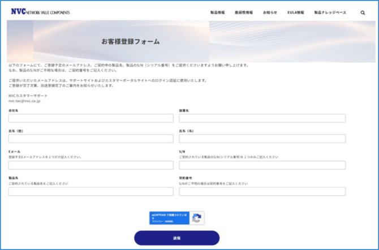Click the reCAPTCHA logo icon
This screenshot has width=379, height=250.
(x=197, y=218)
